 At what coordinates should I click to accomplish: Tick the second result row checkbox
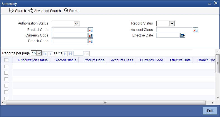click(x=6, y=73)
